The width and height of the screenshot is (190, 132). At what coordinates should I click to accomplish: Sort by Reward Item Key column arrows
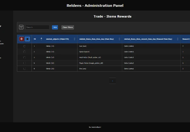178,39
